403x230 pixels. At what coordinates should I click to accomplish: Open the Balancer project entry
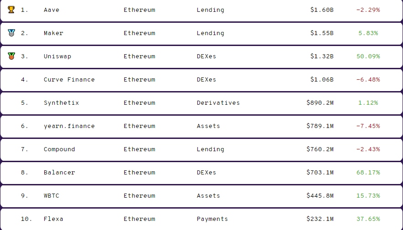click(x=59, y=173)
